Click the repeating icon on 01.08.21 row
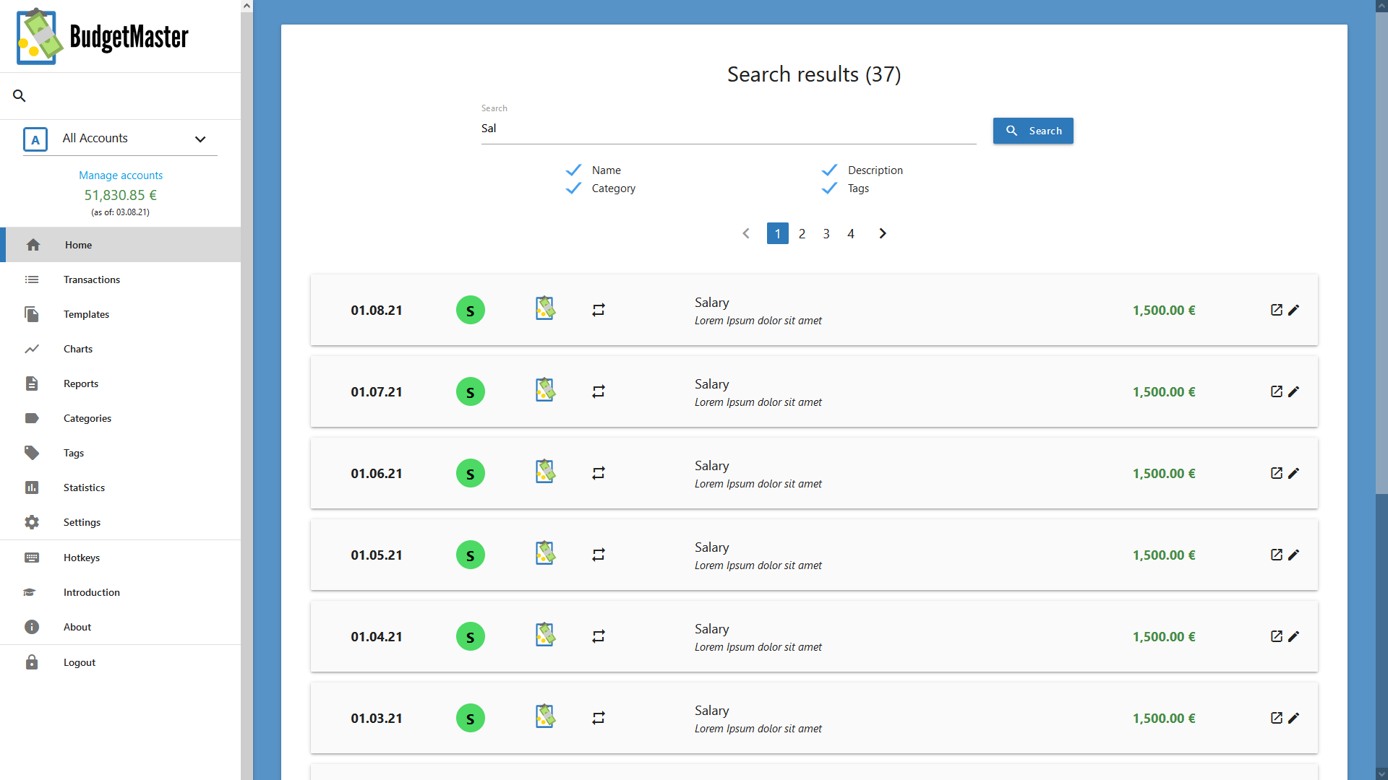 (599, 310)
